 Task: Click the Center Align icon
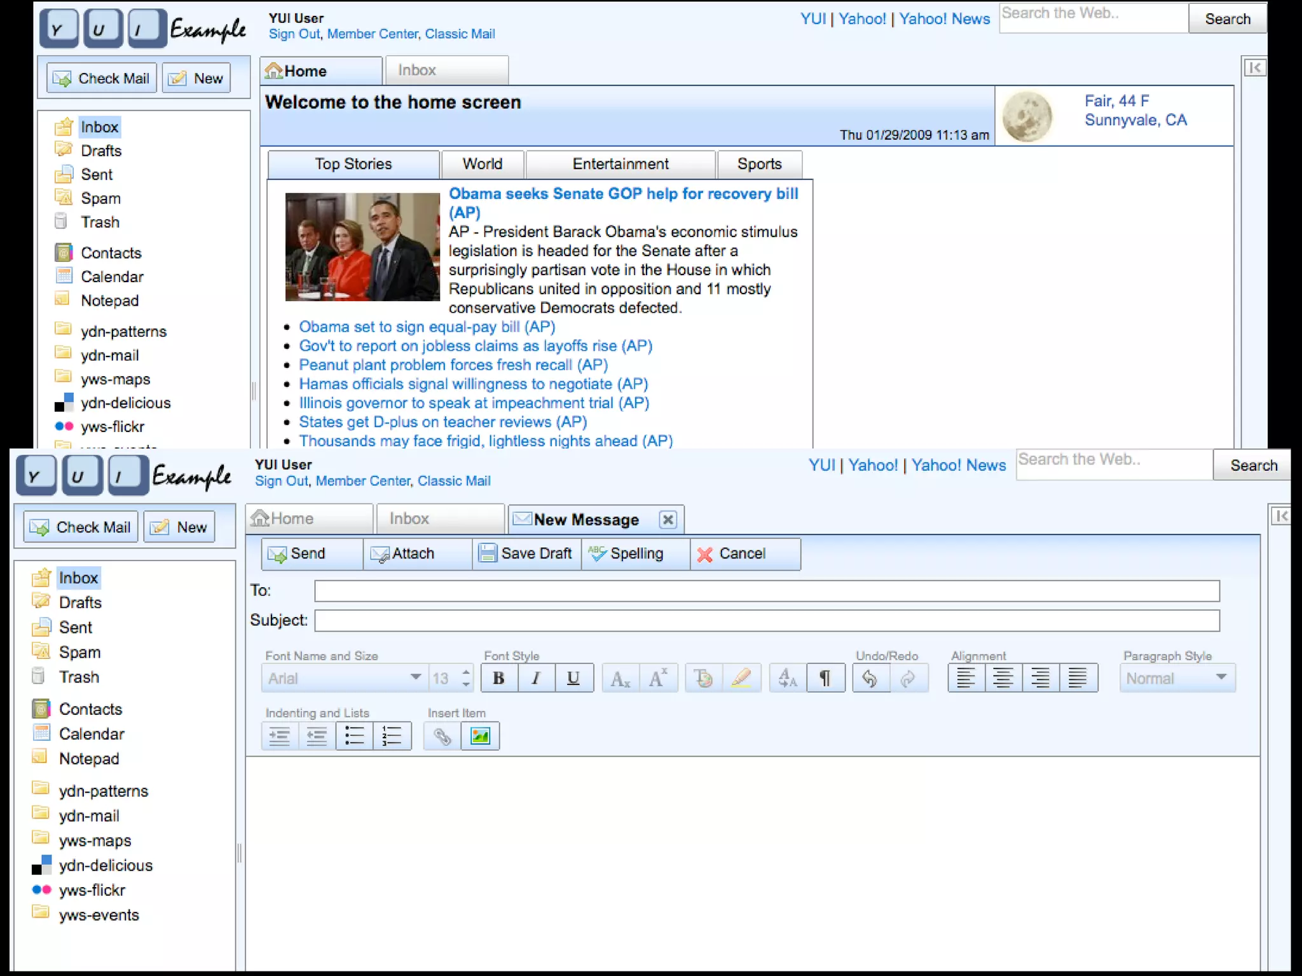pyautogui.click(x=1003, y=679)
